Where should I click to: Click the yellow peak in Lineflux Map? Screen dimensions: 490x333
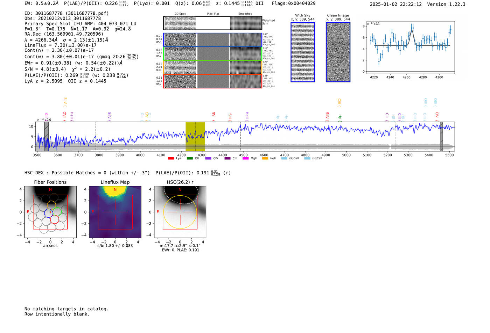[115, 189]
